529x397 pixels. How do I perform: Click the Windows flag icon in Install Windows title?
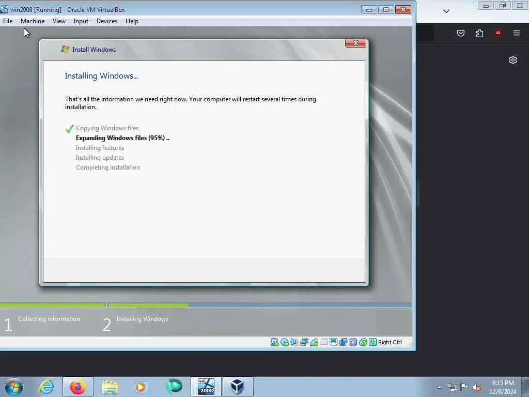click(65, 49)
